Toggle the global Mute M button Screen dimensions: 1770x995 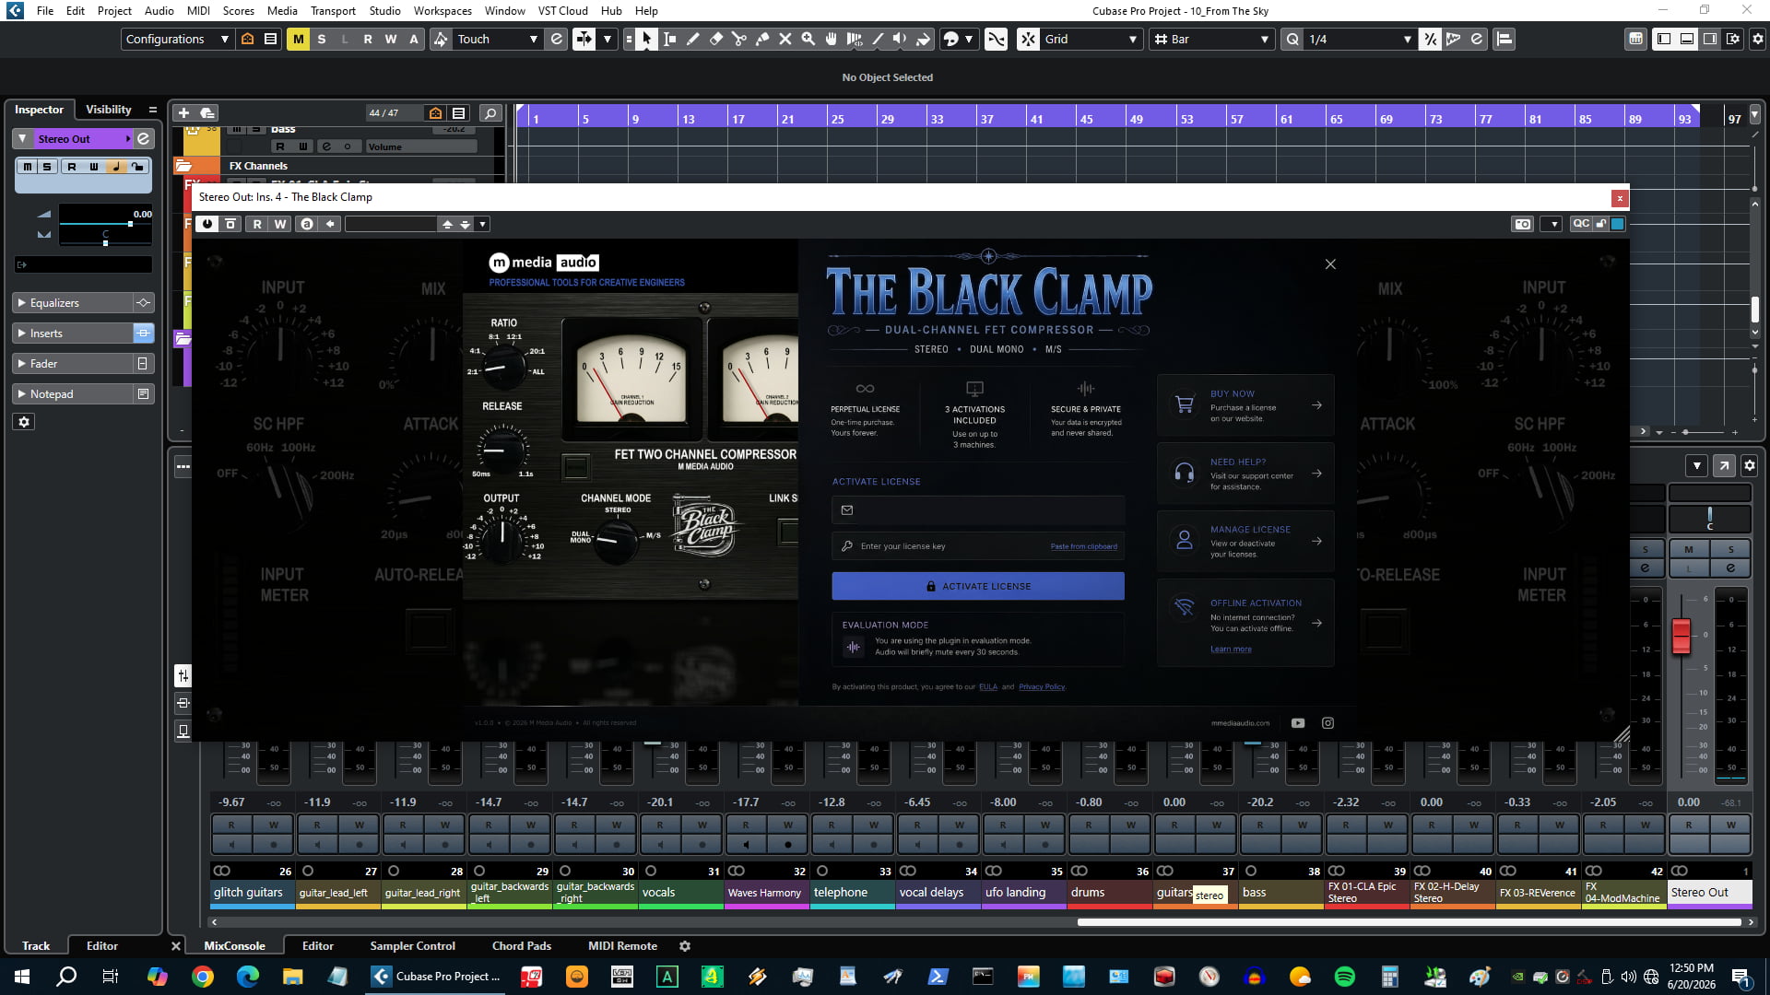tap(298, 39)
